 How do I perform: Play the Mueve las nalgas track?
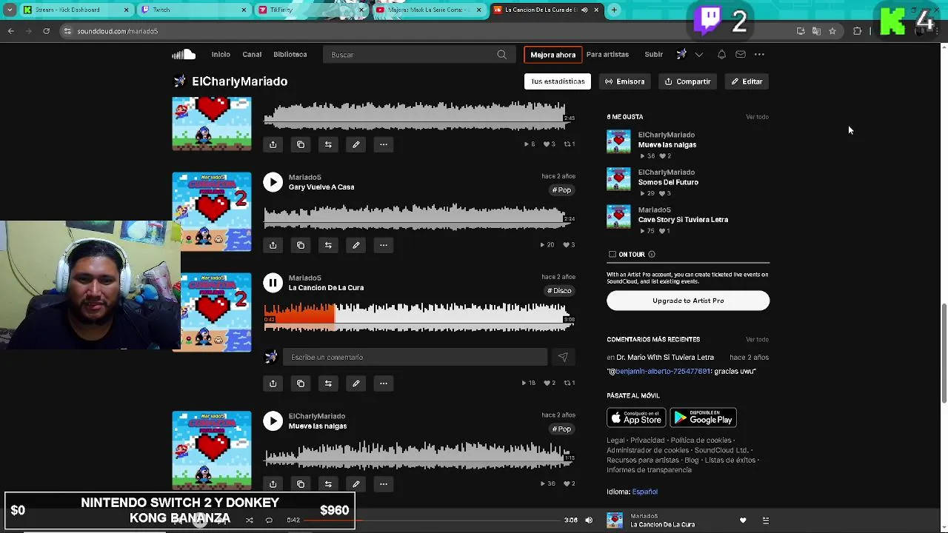(273, 421)
